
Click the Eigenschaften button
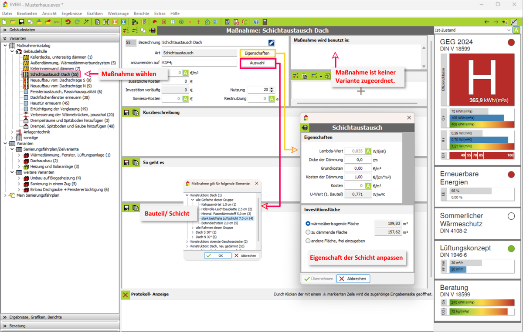(257, 53)
